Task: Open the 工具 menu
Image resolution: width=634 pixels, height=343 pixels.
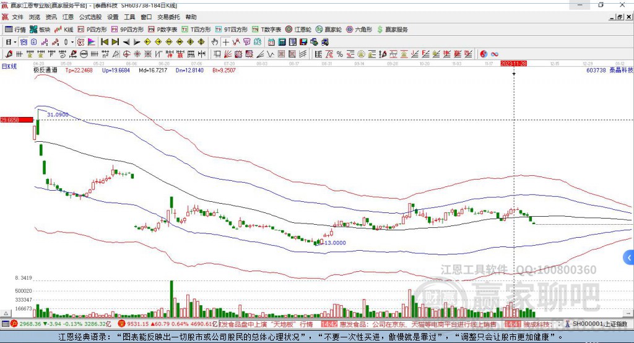Action: 129,17
